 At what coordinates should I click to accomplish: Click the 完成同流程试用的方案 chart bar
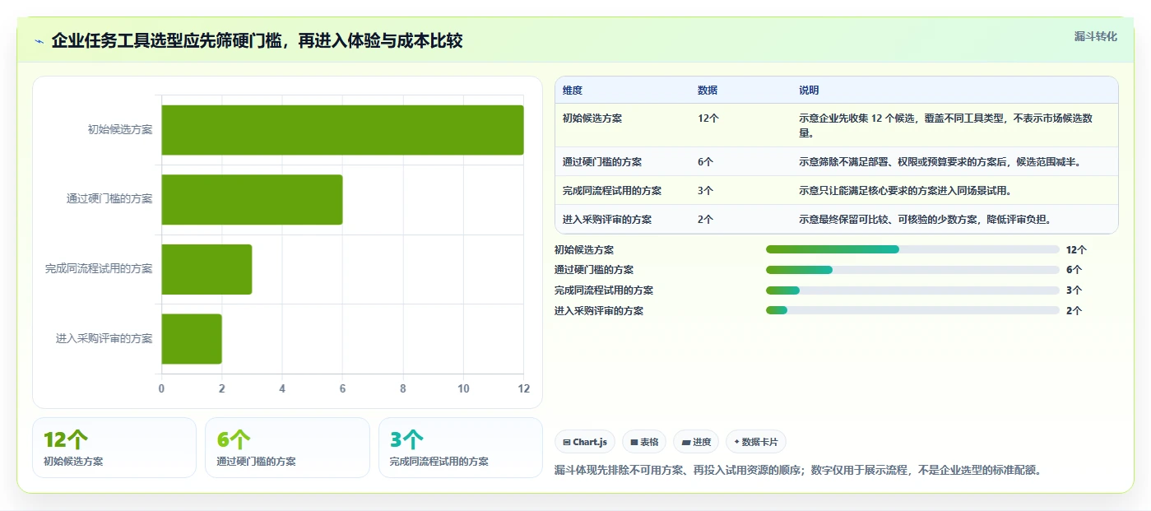click(207, 269)
